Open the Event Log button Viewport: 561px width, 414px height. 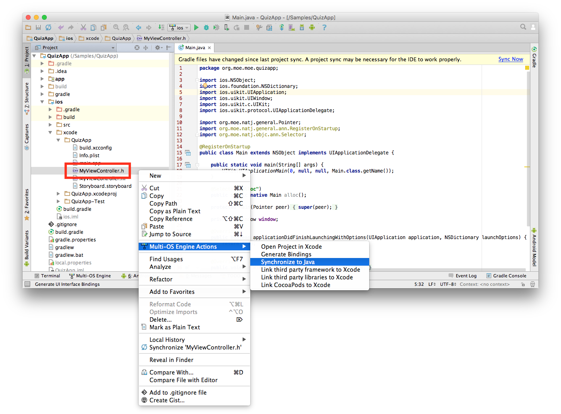tap(463, 276)
